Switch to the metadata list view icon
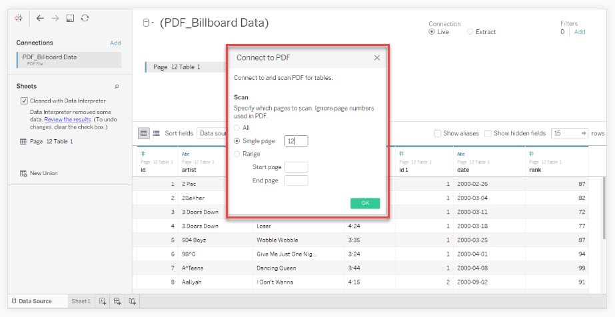 coord(156,133)
